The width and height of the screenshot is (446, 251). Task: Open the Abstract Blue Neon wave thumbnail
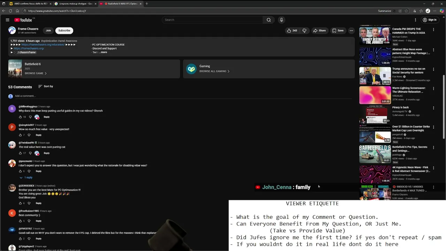pyautogui.click(x=375, y=56)
